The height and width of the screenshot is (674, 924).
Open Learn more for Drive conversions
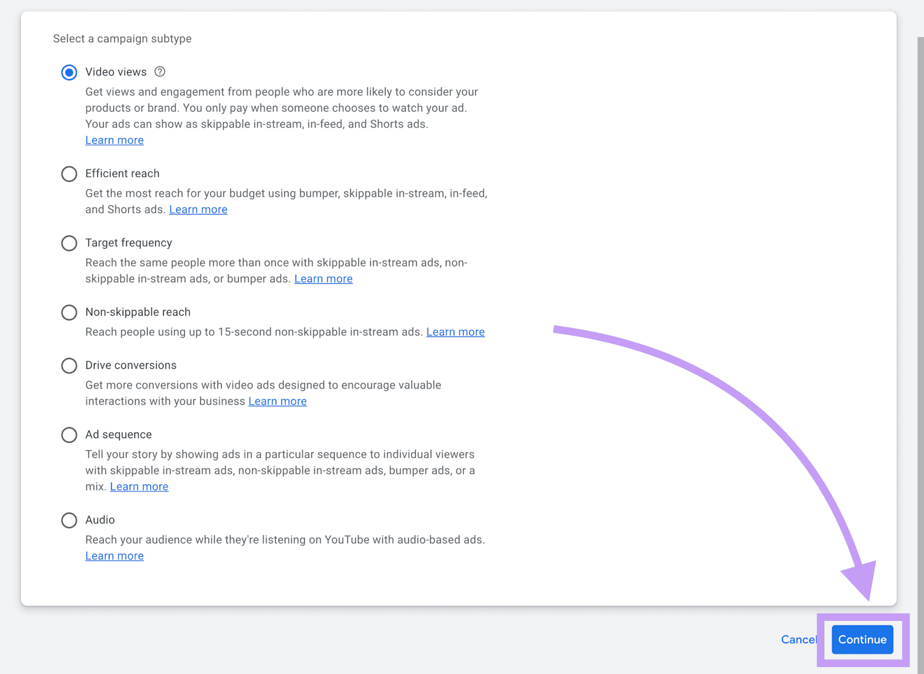pos(277,401)
